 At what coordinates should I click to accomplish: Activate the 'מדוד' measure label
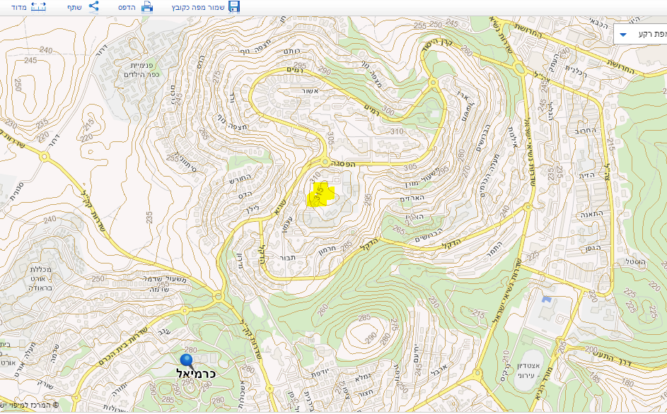coord(18,7)
